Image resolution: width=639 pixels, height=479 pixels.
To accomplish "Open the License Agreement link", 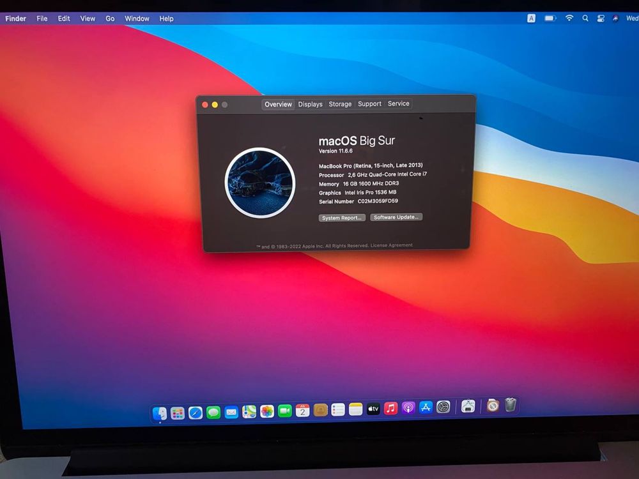I will (x=391, y=245).
